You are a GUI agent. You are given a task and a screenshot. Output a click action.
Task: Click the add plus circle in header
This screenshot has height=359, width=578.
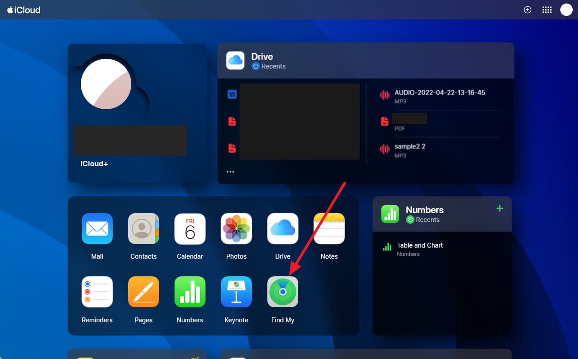click(x=527, y=10)
